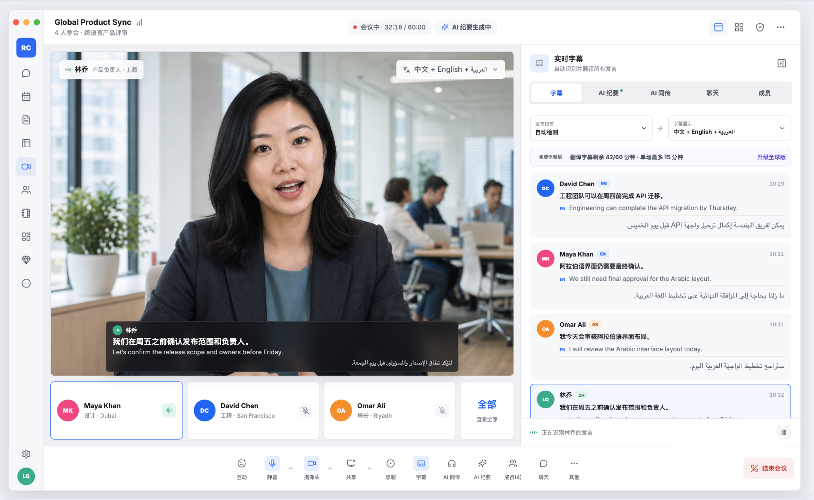Click the 林乔 speaker name tag on video

point(101,70)
